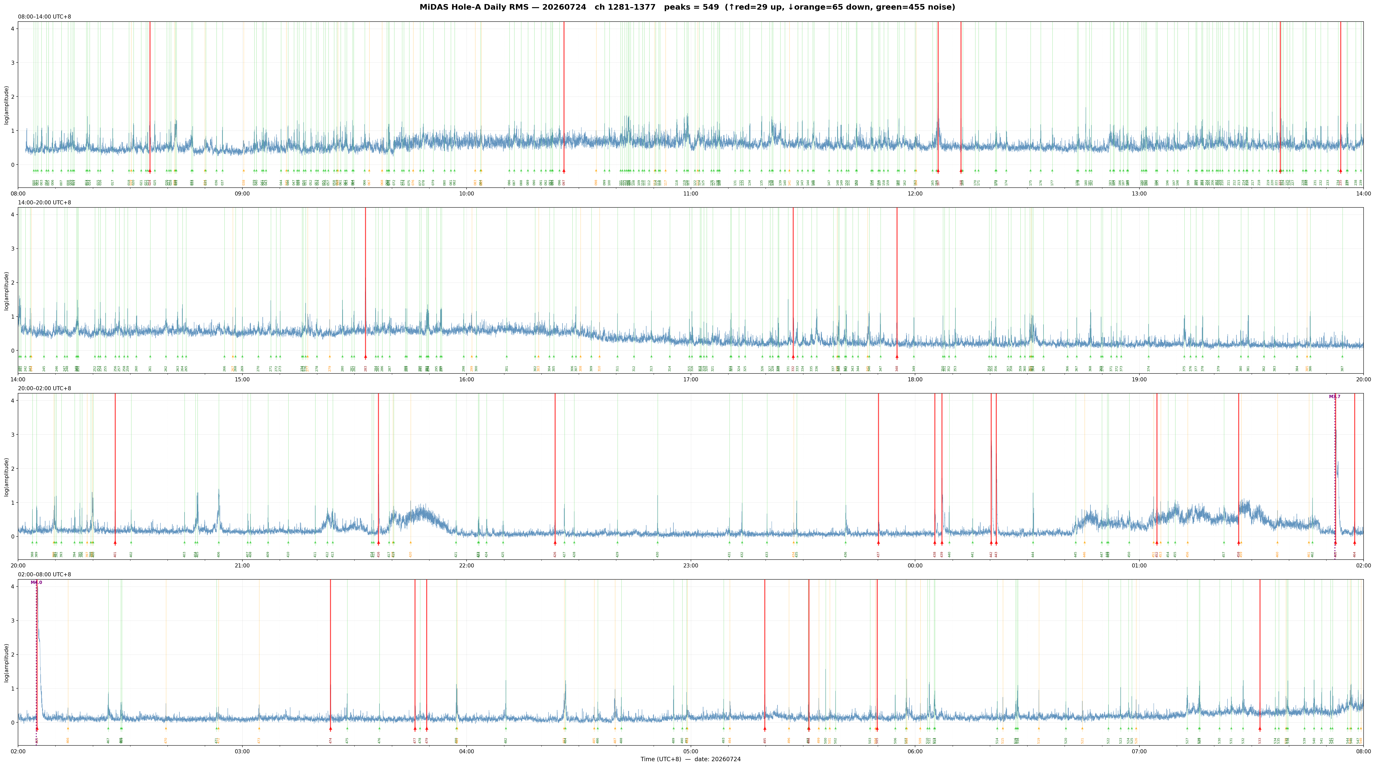Viewport: 1375px width, 766px height.
Task: Click the 09:00 time tick label
Action: [x=242, y=193]
